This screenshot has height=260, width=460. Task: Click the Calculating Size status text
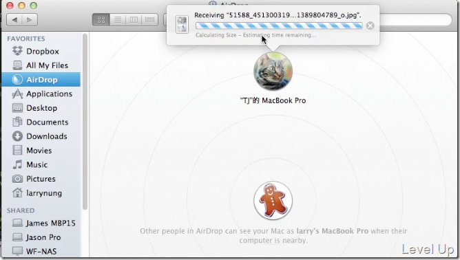(x=255, y=35)
